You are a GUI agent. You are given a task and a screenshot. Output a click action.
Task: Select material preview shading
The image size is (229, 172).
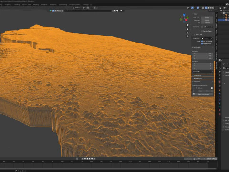pyautogui.click(x=211, y=8)
